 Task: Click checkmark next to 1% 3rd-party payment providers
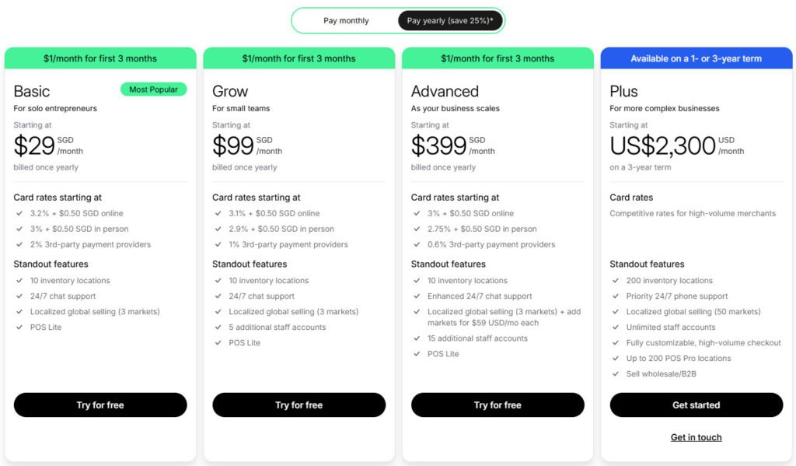coord(218,244)
